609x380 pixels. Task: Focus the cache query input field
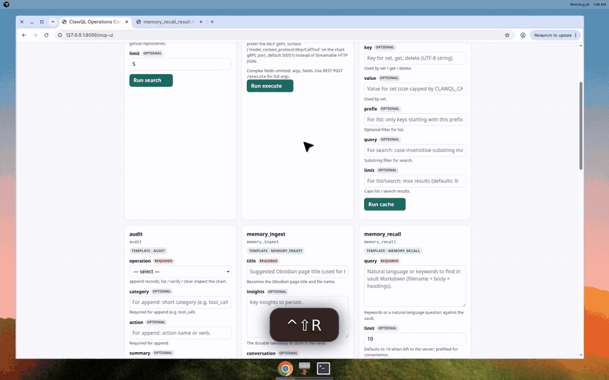[x=415, y=150]
